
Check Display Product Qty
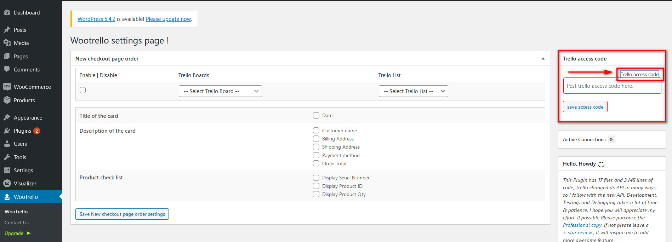(x=316, y=194)
